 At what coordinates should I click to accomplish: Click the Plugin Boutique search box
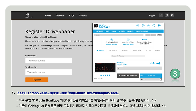point(119,35)
